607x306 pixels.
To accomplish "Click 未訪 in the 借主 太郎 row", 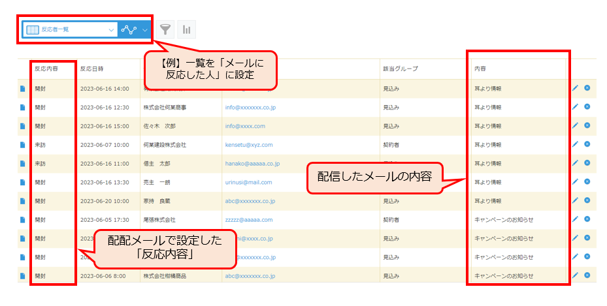I will (41, 164).
